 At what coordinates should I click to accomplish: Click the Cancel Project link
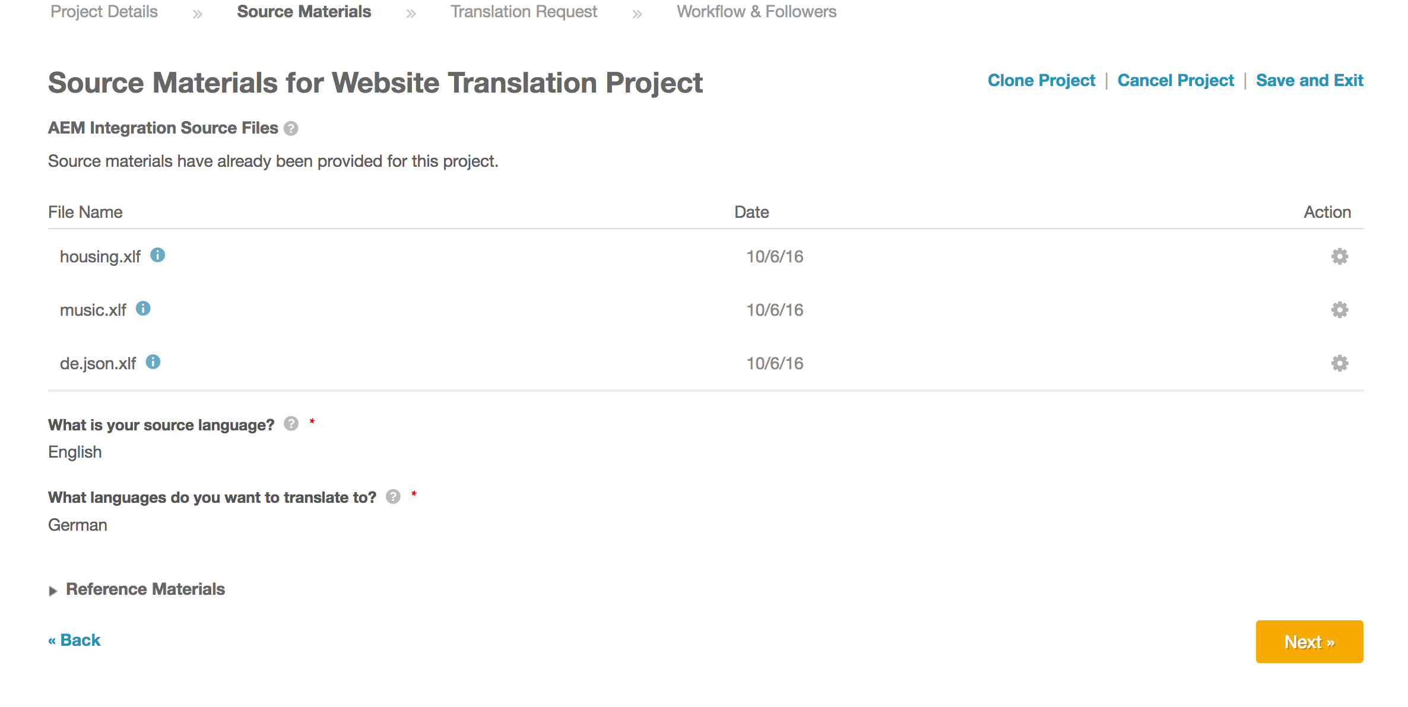pyautogui.click(x=1175, y=81)
